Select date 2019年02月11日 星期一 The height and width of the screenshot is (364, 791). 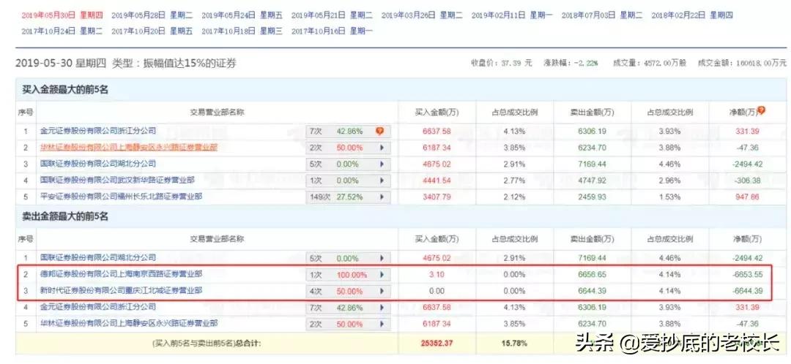[x=512, y=15]
